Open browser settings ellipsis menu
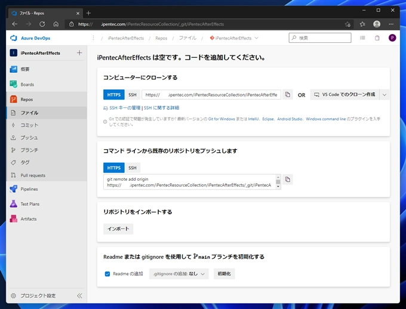Image resolution: width=406 pixels, height=309 pixels. coord(391,24)
